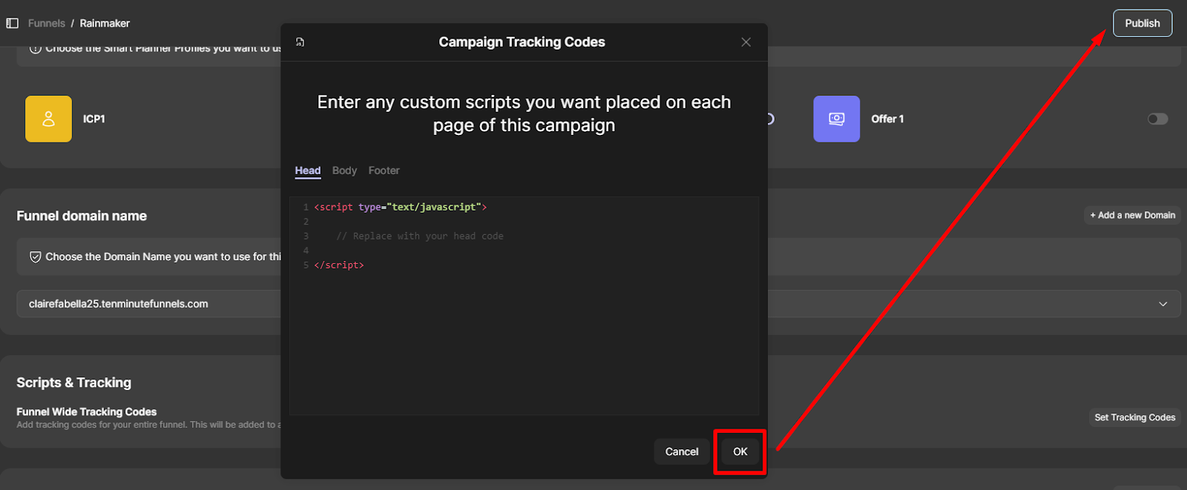Click the dialog's top-left script icon
The height and width of the screenshot is (490, 1187).
point(300,42)
